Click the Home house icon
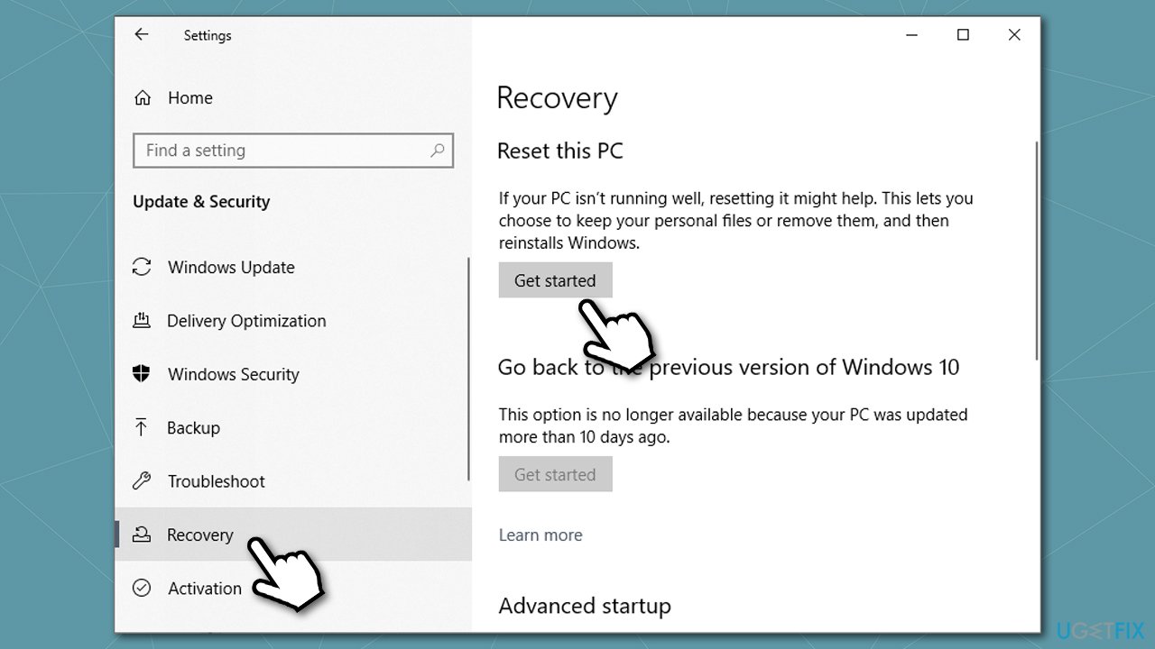Image resolution: width=1155 pixels, height=649 pixels. click(142, 98)
